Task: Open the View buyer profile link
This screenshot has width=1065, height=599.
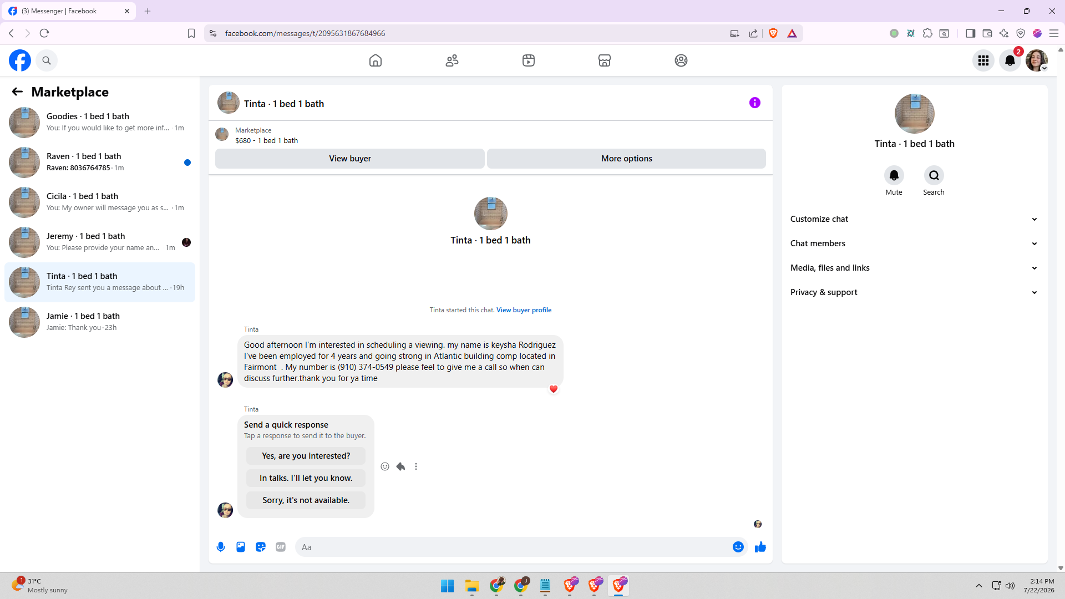Action: point(524,310)
